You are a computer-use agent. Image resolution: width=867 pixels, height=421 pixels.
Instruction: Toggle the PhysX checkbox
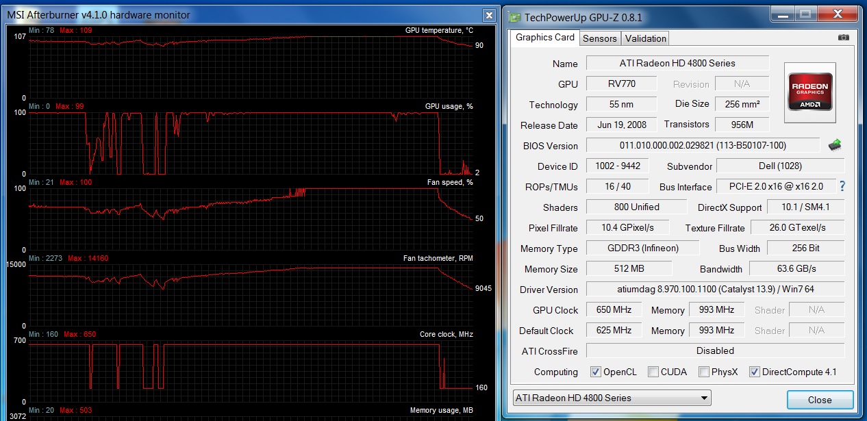pos(703,372)
